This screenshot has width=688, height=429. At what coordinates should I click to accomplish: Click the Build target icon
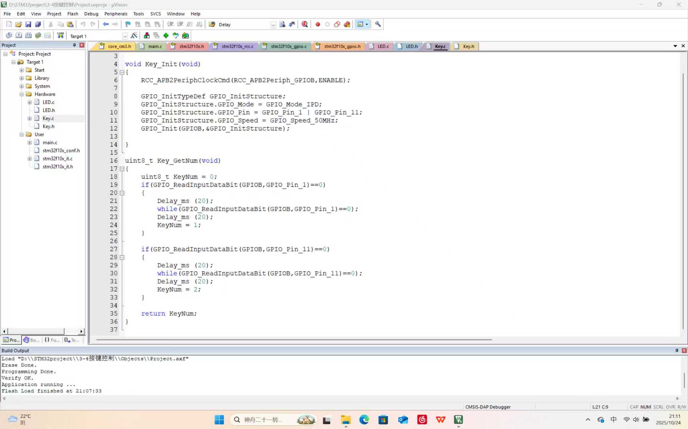click(19, 35)
